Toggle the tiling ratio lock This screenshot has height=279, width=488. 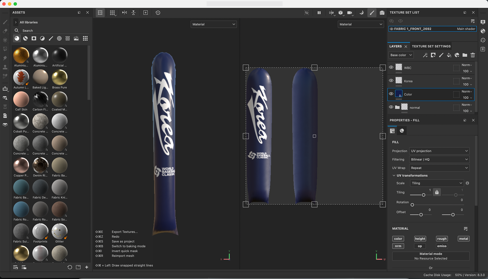pyautogui.click(x=437, y=192)
